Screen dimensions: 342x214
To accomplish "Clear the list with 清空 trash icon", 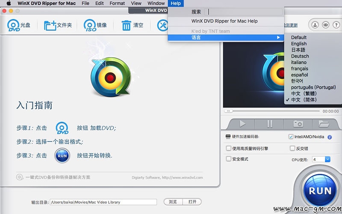I will [132, 25].
